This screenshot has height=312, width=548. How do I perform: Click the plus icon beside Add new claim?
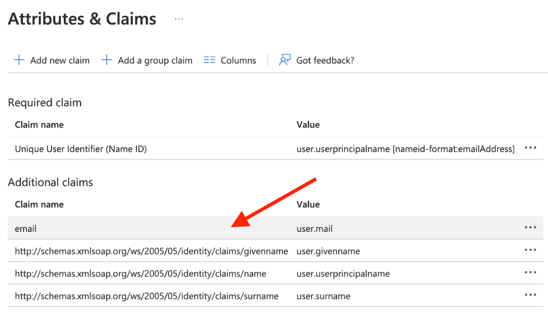coord(18,59)
